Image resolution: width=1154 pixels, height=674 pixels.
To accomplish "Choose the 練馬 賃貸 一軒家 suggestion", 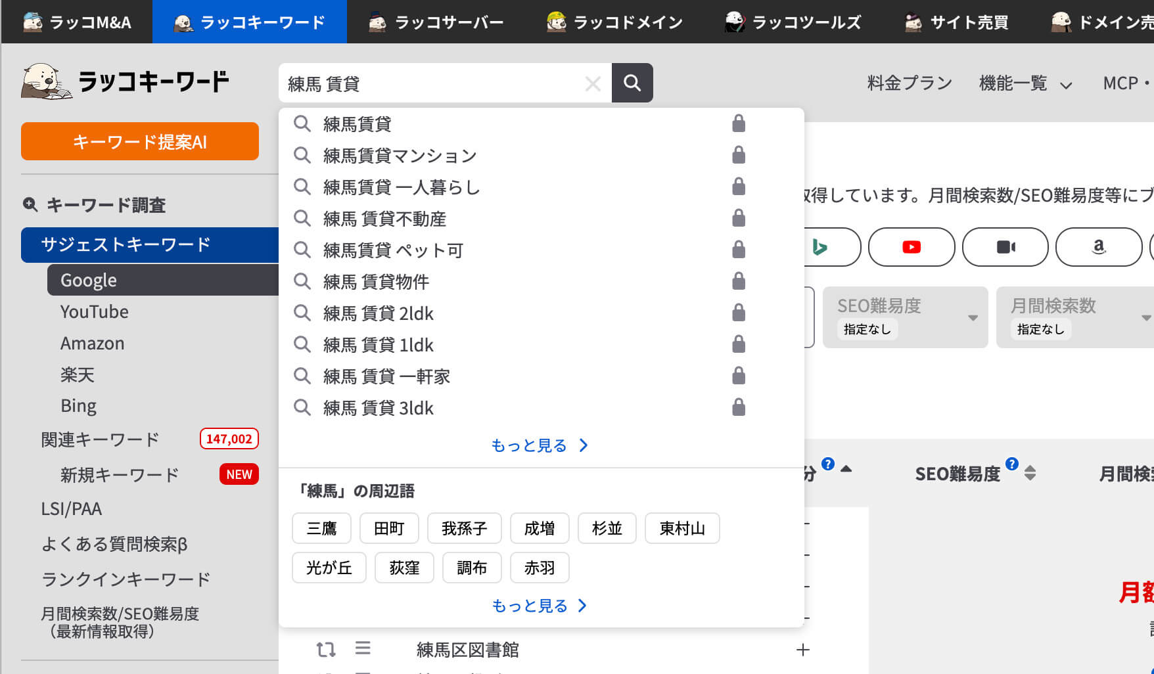I will tap(386, 376).
